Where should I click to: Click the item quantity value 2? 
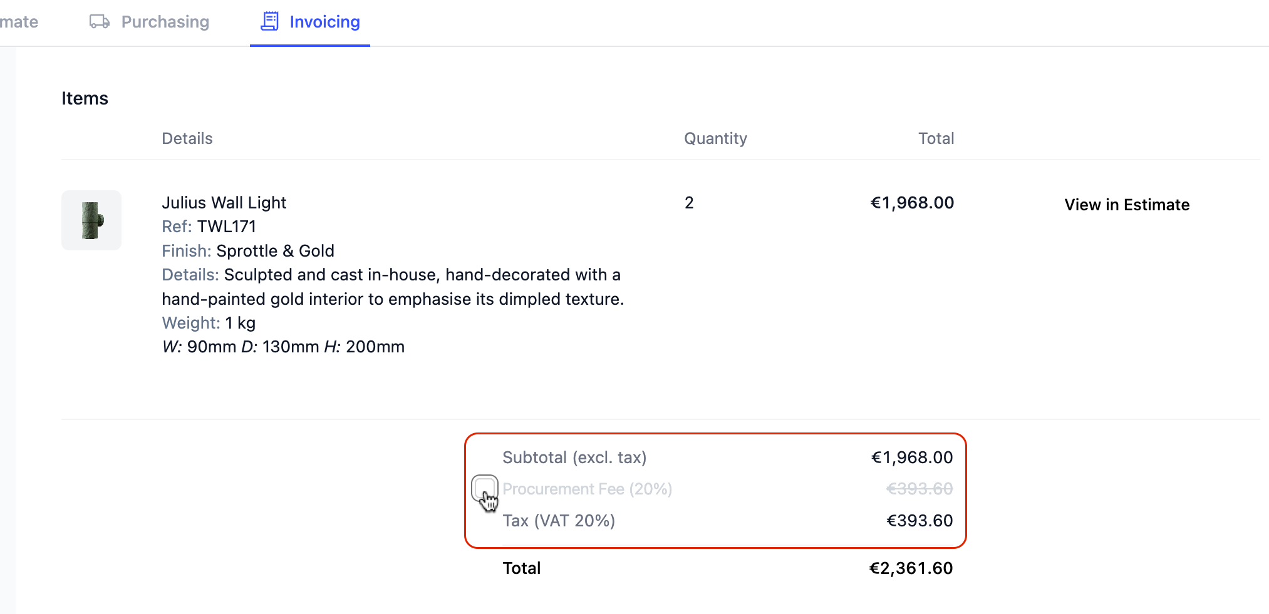tap(689, 203)
